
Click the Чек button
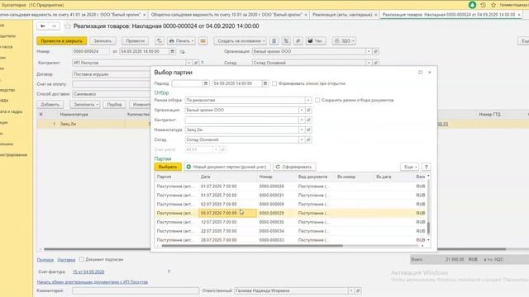pyautogui.click(x=316, y=40)
